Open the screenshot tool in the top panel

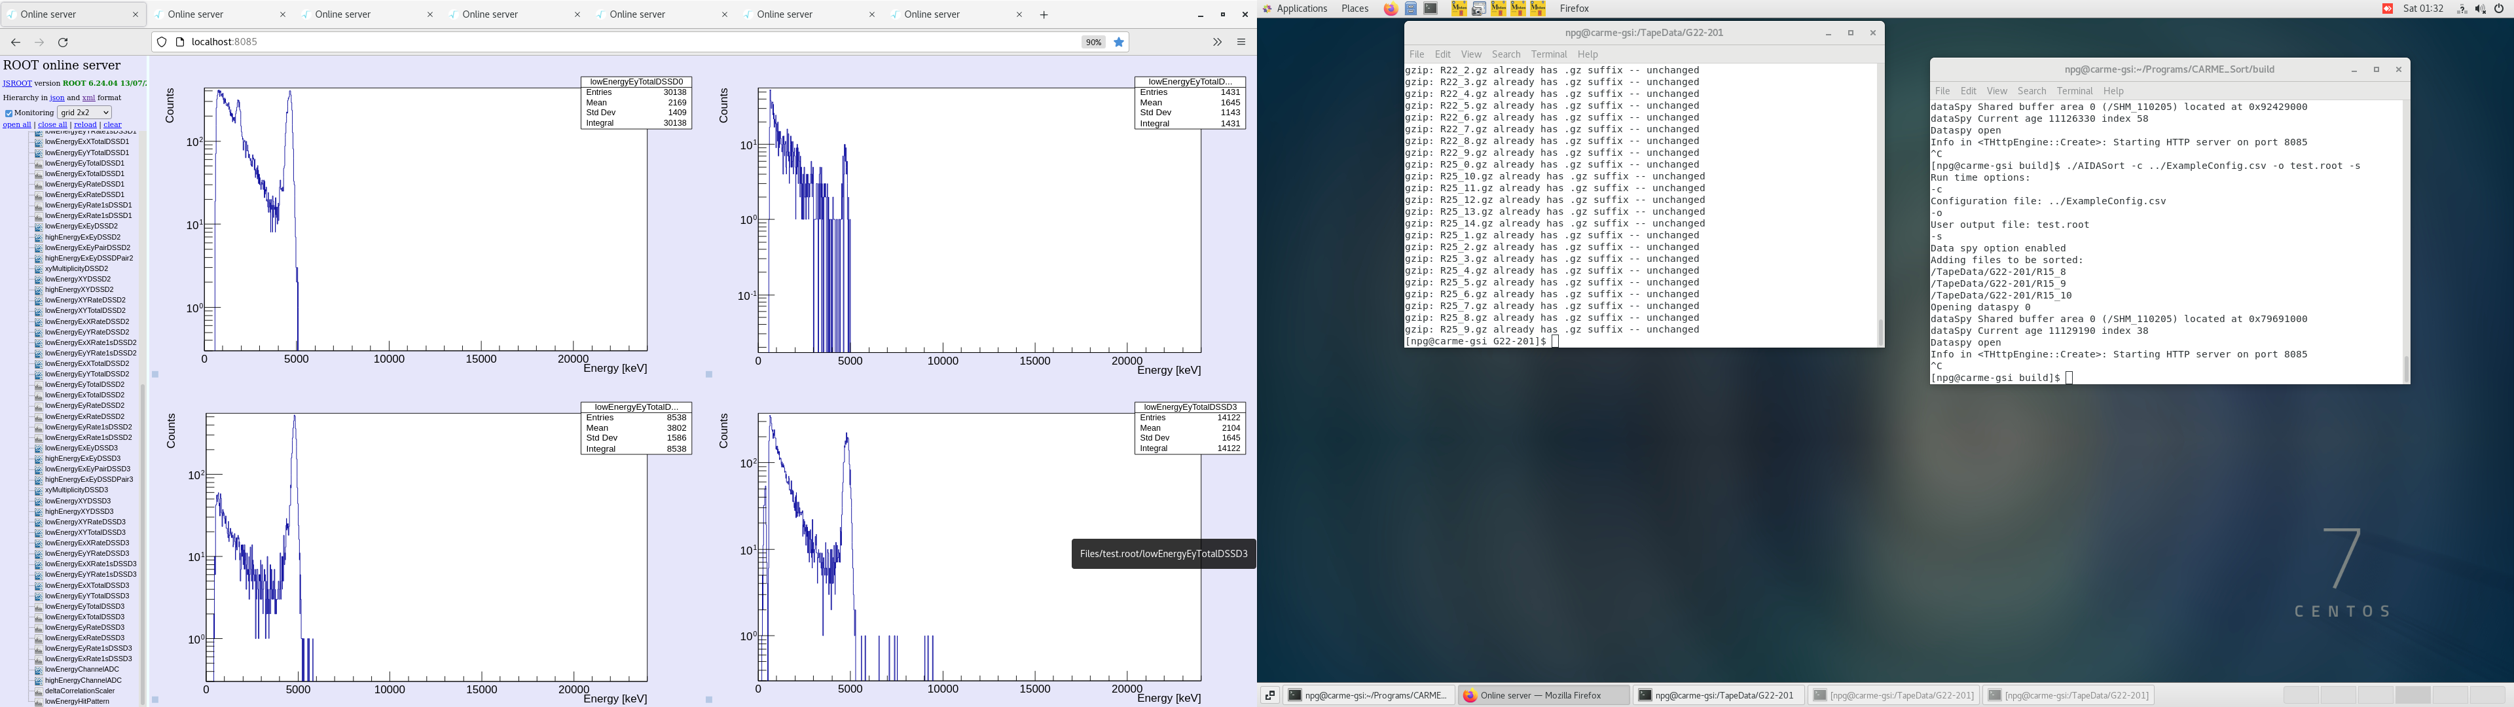[1478, 9]
